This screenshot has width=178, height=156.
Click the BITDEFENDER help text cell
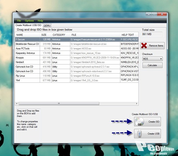pos(129,44)
